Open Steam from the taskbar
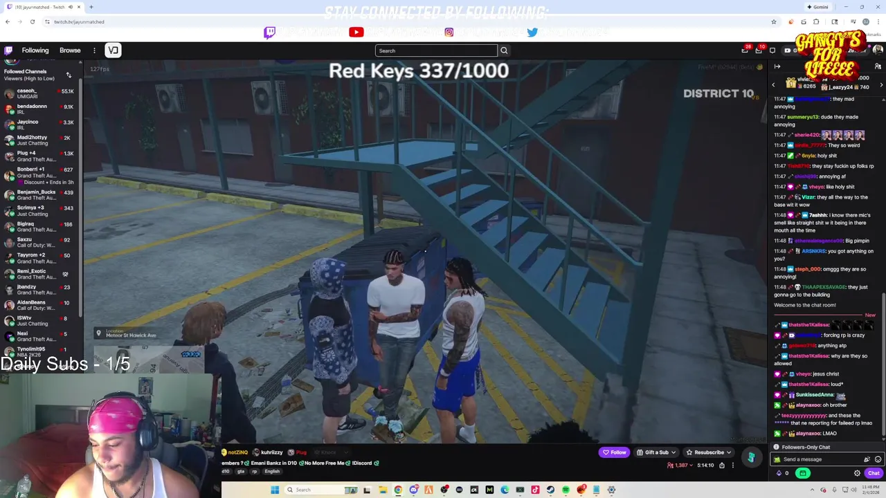Image resolution: width=886 pixels, height=498 pixels. pyautogui.click(x=550, y=490)
